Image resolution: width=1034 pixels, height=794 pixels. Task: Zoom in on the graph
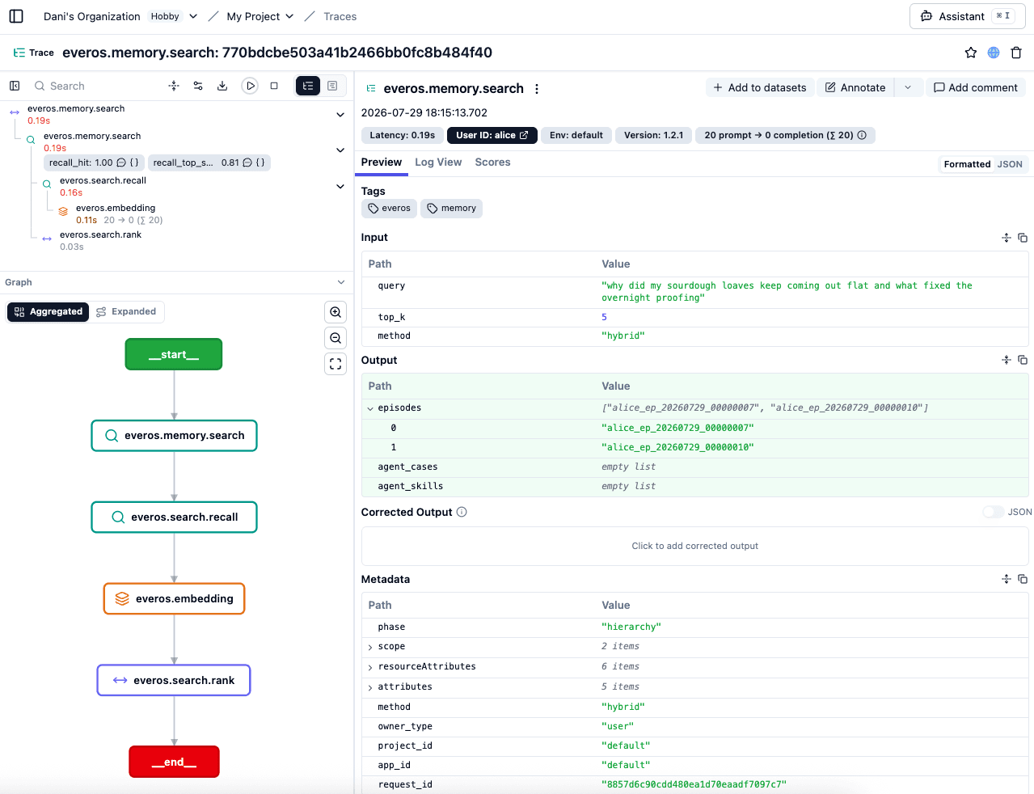pos(336,312)
